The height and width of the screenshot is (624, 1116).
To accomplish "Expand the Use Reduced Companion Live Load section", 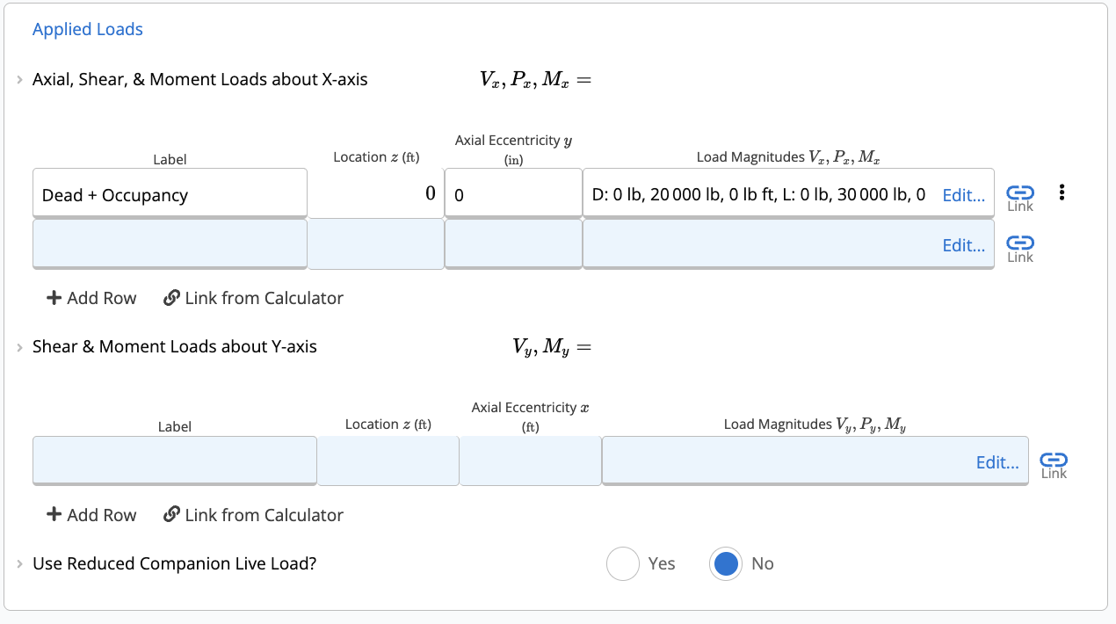I will pyautogui.click(x=18, y=563).
